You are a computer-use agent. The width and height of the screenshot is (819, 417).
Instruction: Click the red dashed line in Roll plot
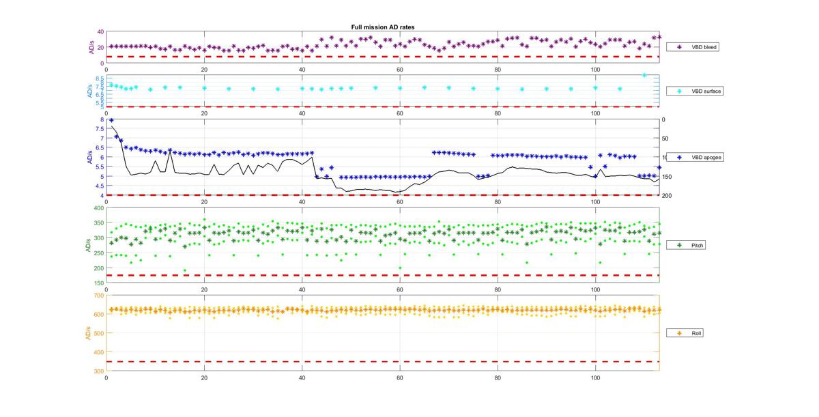point(383,362)
